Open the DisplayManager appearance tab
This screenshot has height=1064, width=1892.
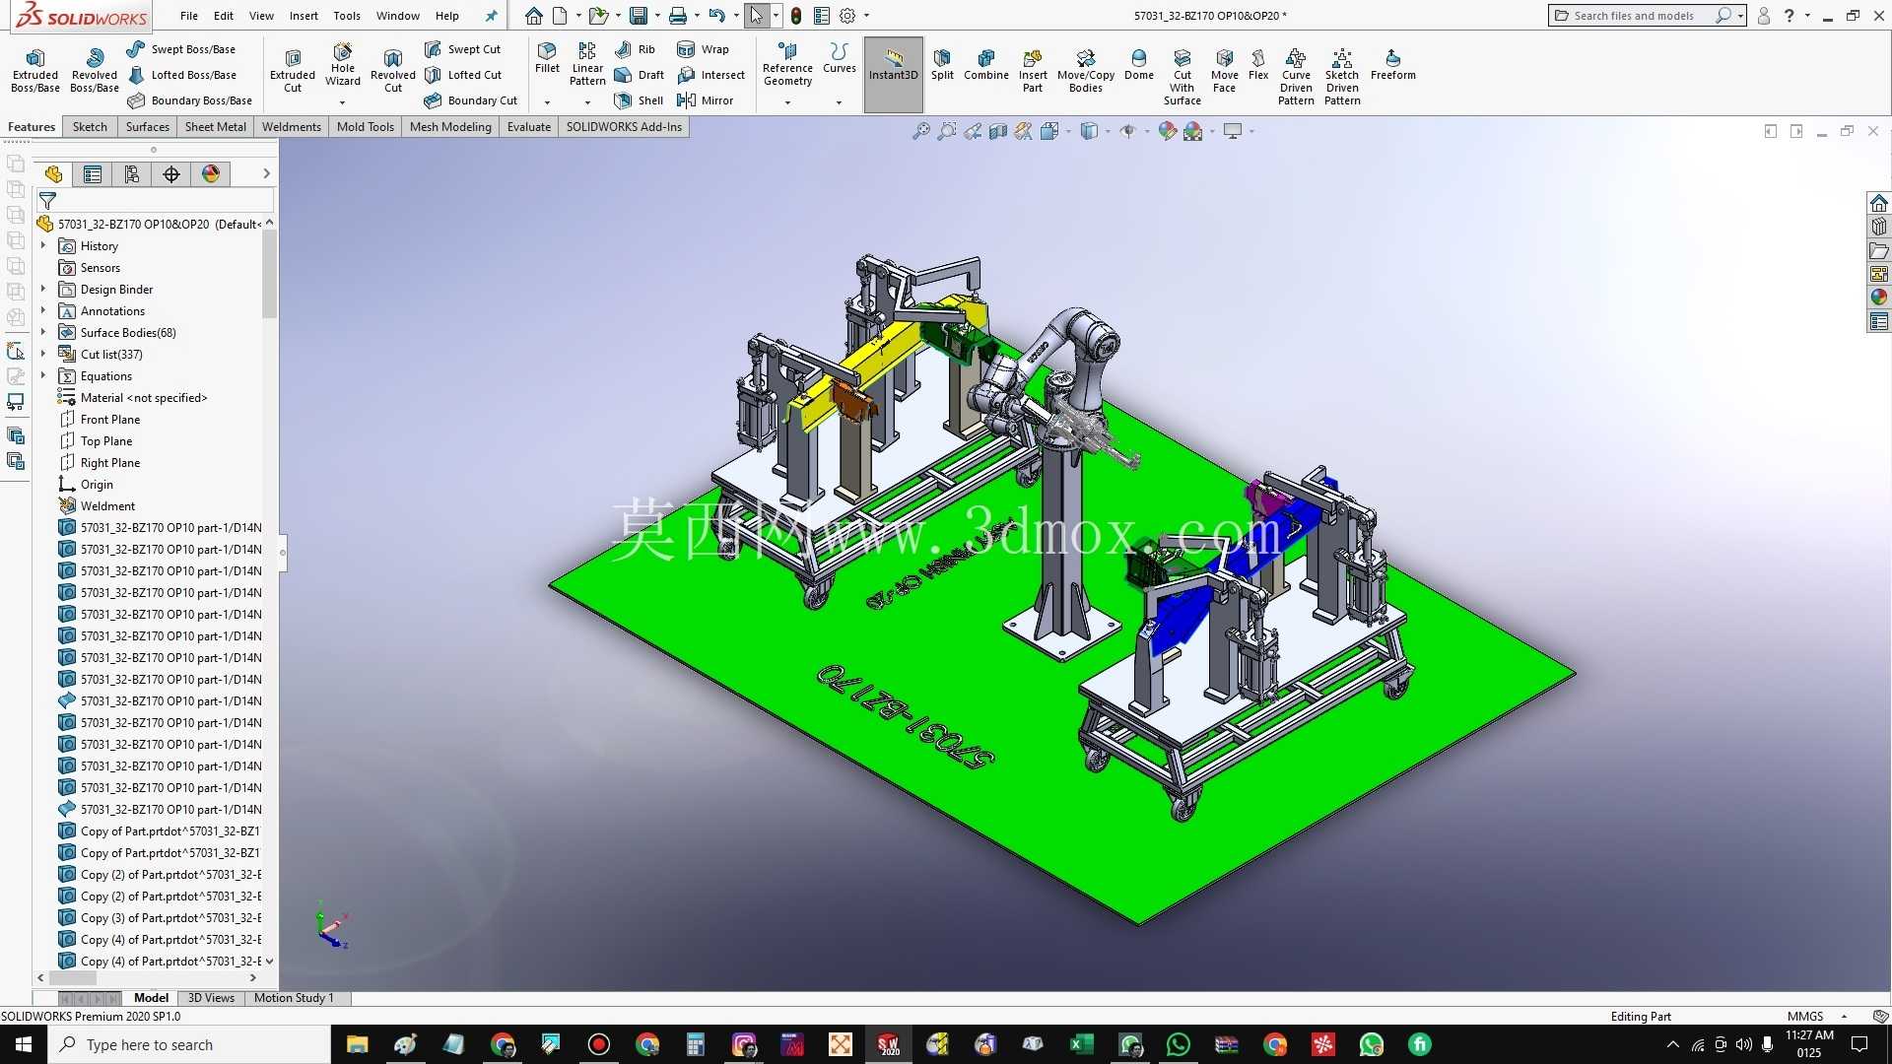point(211,174)
